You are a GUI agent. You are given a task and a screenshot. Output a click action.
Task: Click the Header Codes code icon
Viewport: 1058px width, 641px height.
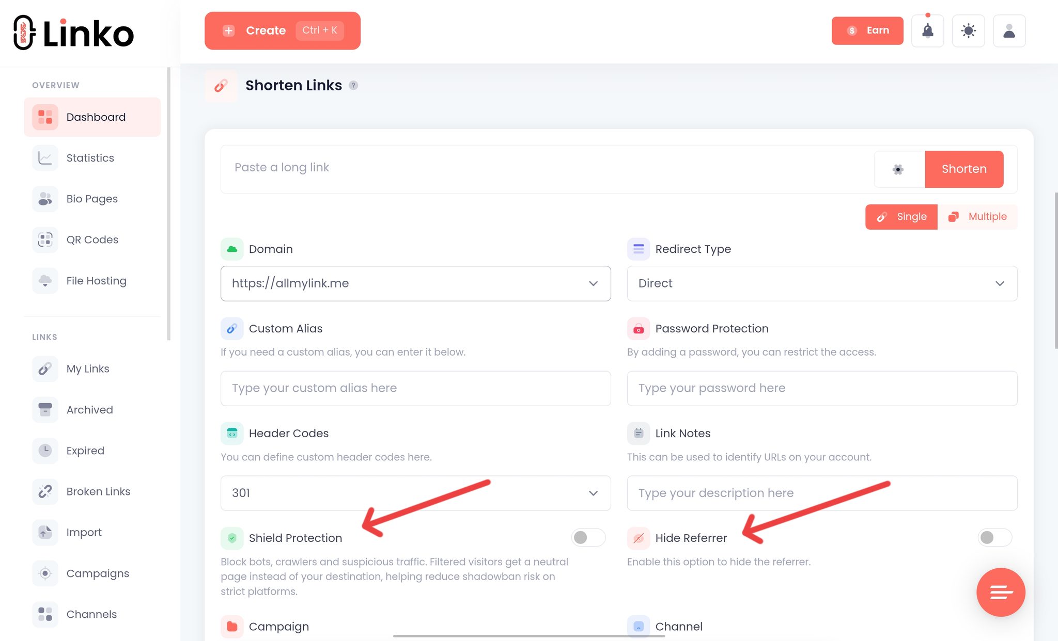pyautogui.click(x=232, y=434)
